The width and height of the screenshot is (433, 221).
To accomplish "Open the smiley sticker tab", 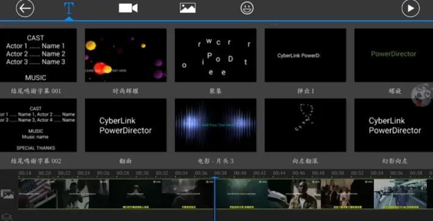I will [x=247, y=9].
